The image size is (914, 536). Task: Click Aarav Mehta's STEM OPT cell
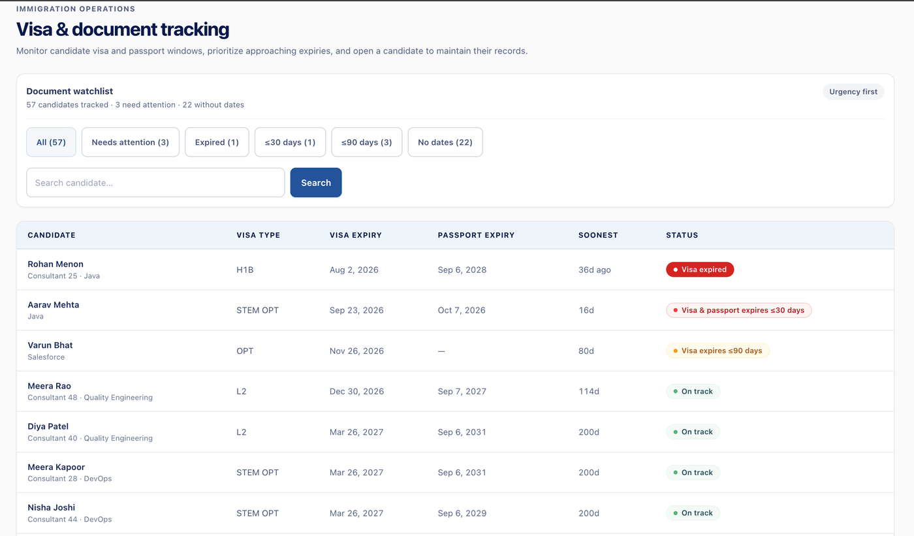[x=257, y=310]
